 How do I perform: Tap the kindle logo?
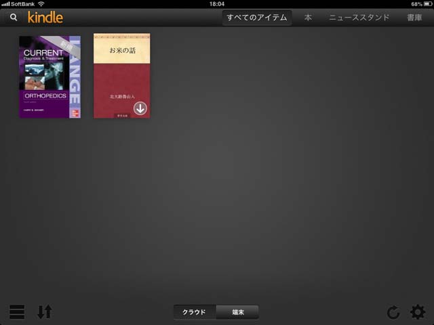point(45,18)
